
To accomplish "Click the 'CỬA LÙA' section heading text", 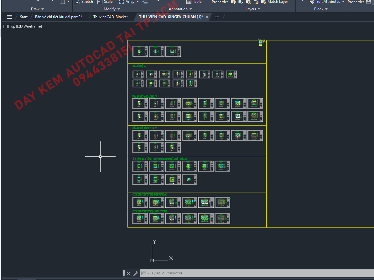I will (x=160, y=159).
